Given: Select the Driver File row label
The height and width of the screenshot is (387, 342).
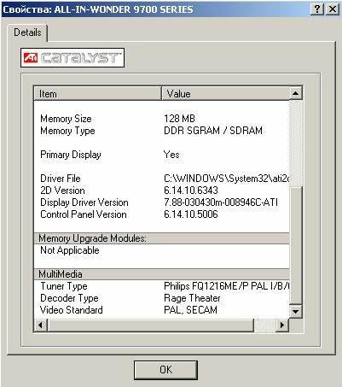Looking at the screenshot, I should tap(61, 179).
